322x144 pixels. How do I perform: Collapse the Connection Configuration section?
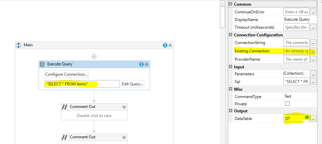tap(230, 35)
